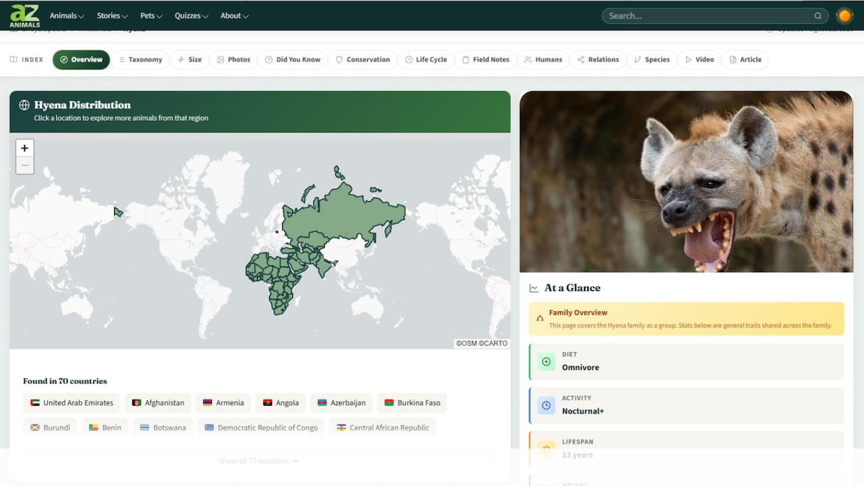Go to the Life Cycle tab
864x486 pixels.
426,59
